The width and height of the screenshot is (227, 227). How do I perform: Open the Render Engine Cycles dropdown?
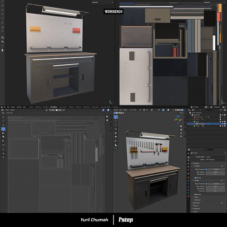click(x=216, y=157)
